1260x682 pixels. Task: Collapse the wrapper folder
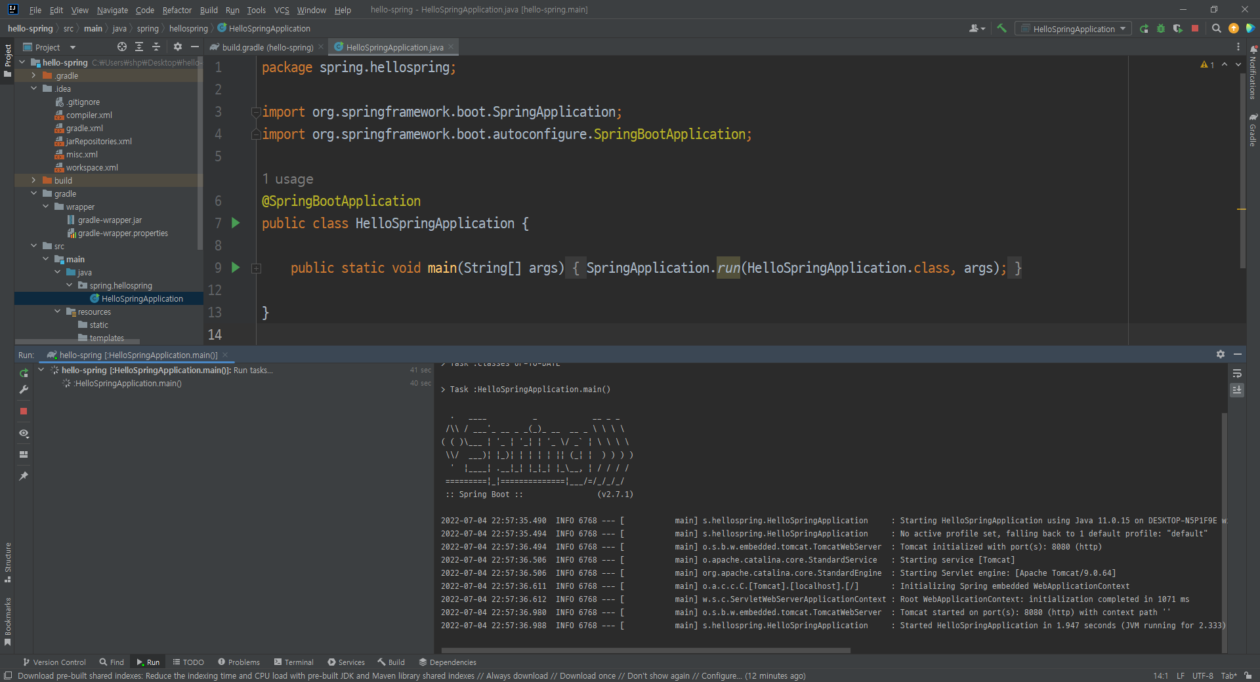[x=45, y=207]
